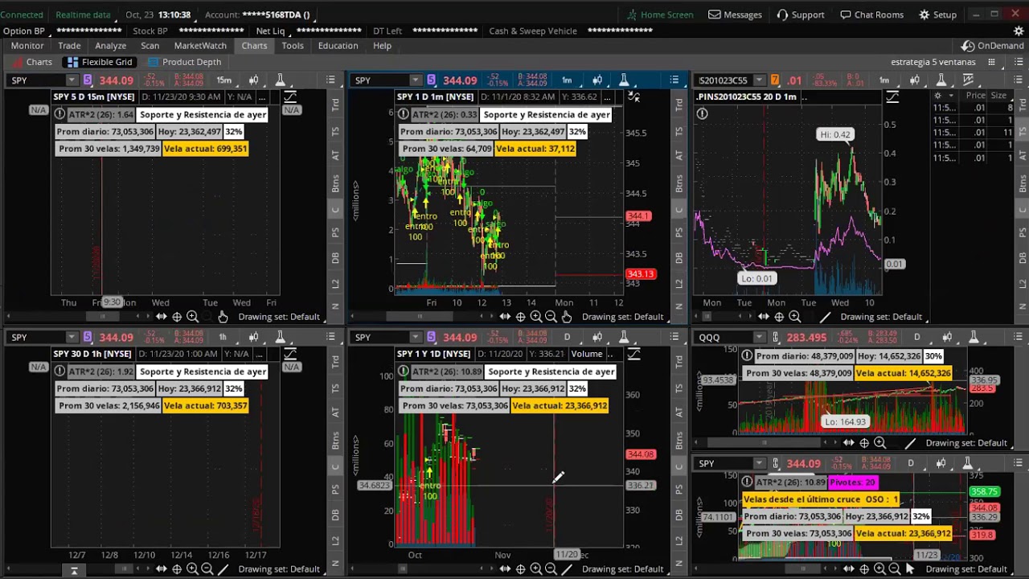Select pan arrows tool under SPY 15m chart

[x=161, y=317]
